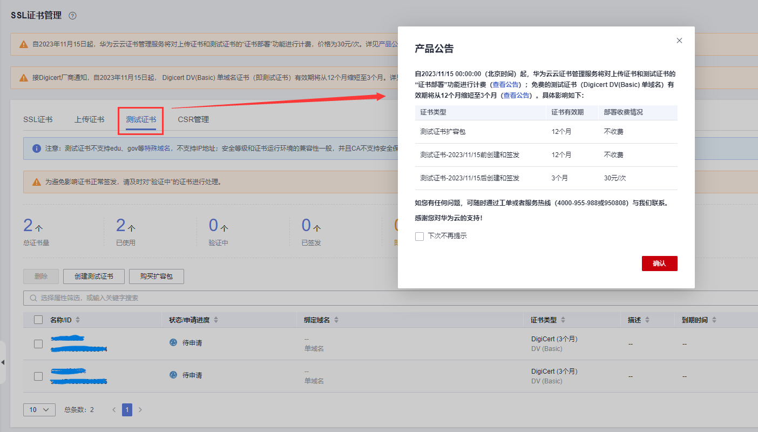
Task: Click the 总证书量 count 2
Action: 28,225
